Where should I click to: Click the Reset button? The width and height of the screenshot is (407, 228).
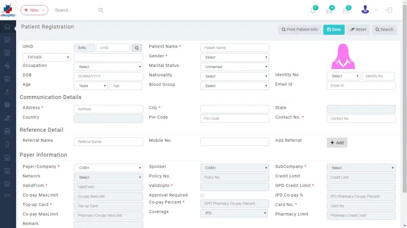click(358, 30)
